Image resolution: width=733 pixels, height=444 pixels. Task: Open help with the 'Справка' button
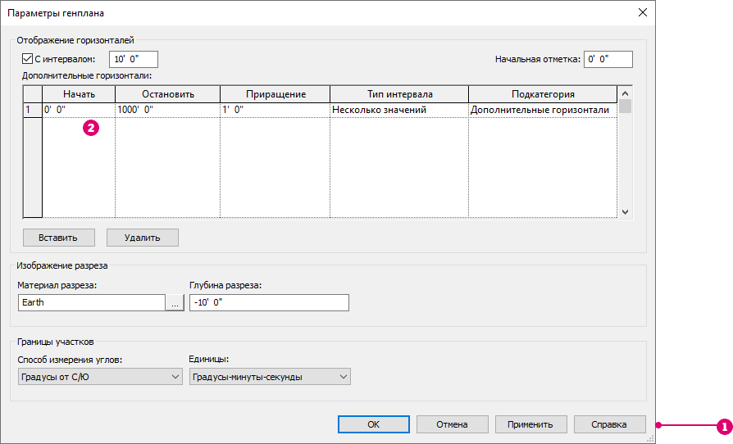point(610,424)
